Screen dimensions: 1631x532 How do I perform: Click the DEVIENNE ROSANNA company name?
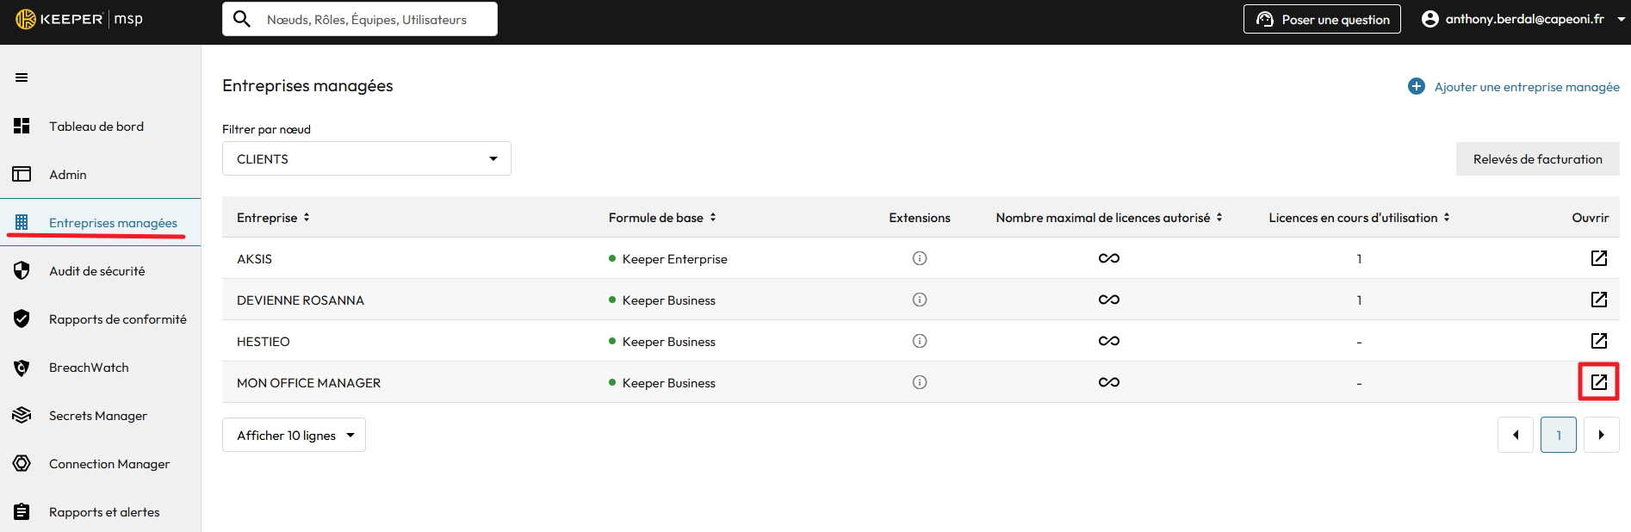301,300
